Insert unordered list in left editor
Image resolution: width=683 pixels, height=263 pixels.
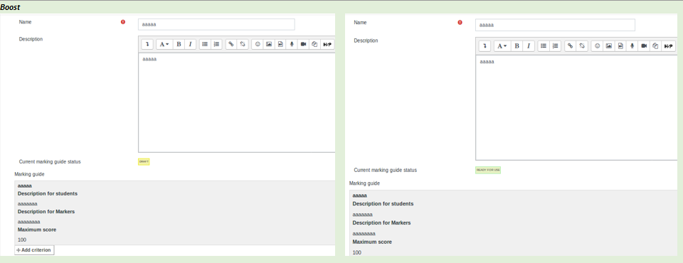coord(205,44)
